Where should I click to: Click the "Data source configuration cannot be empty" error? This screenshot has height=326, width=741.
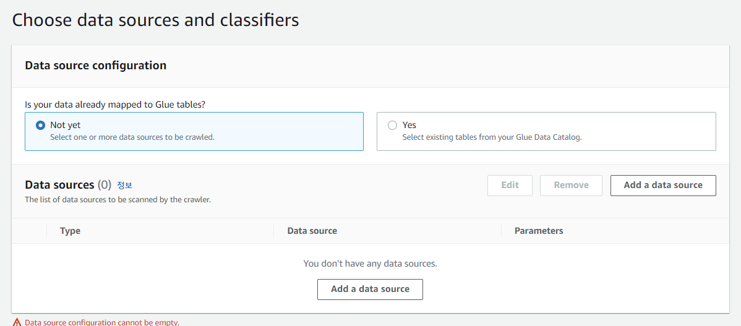[102, 323]
